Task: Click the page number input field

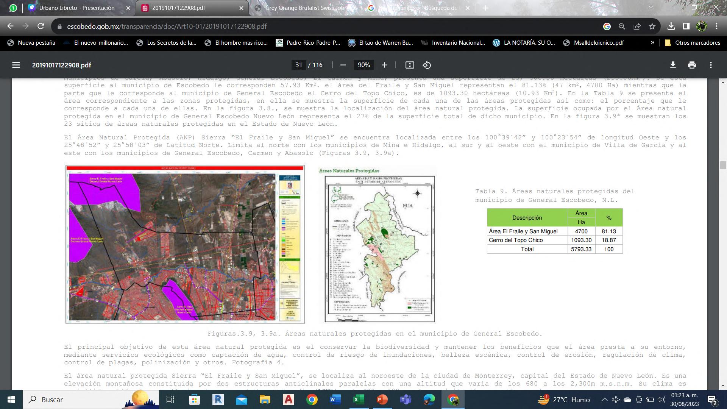Action: pyautogui.click(x=299, y=65)
